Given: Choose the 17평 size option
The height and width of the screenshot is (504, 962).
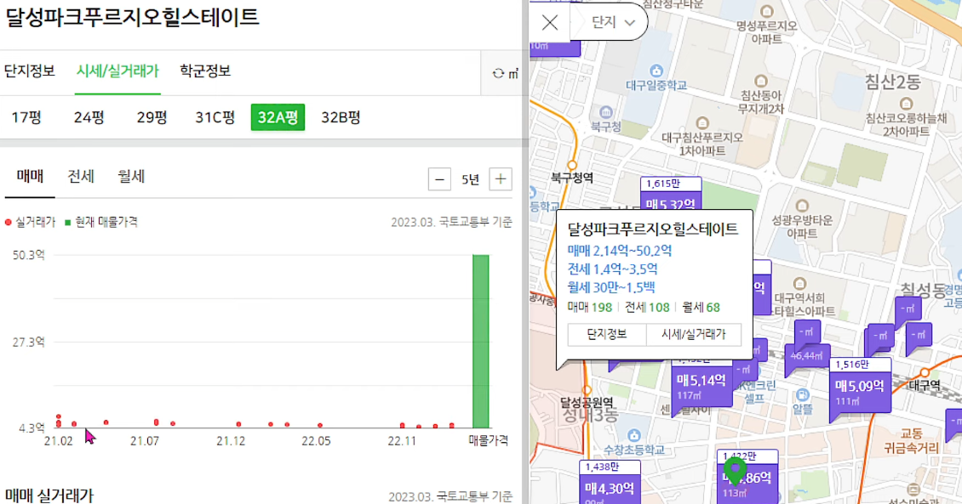Looking at the screenshot, I should pos(26,117).
